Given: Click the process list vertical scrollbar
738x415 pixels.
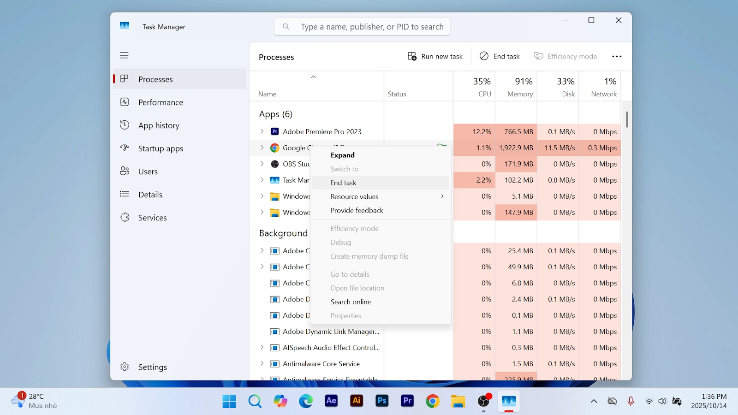Looking at the screenshot, I should [x=627, y=119].
